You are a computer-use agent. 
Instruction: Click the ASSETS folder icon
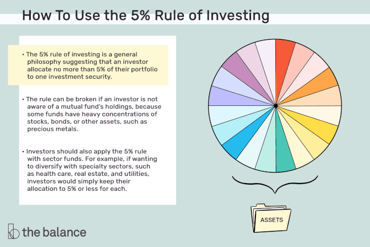pyautogui.click(x=271, y=218)
